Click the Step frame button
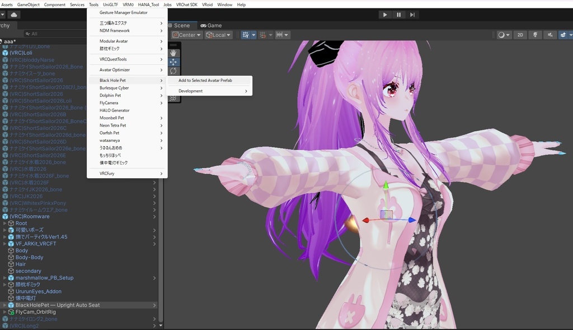The height and width of the screenshot is (330, 573). click(x=412, y=15)
